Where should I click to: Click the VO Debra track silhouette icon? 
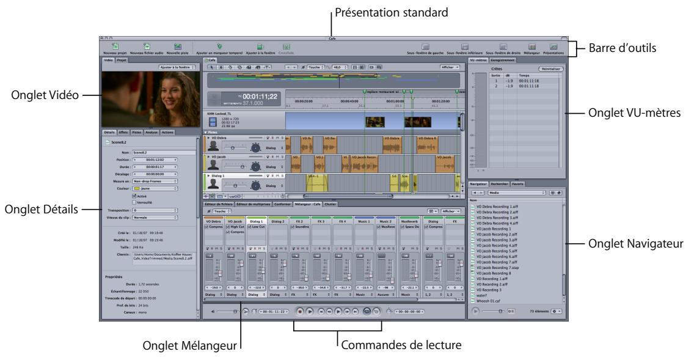coord(214,146)
